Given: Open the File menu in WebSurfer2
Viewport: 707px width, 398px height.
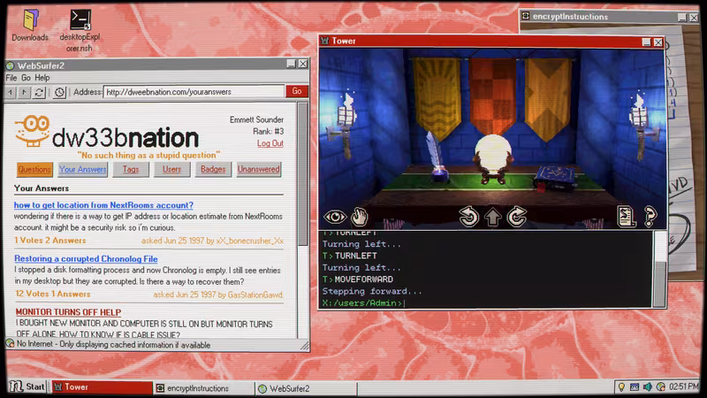Looking at the screenshot, I should coord(11,78).
